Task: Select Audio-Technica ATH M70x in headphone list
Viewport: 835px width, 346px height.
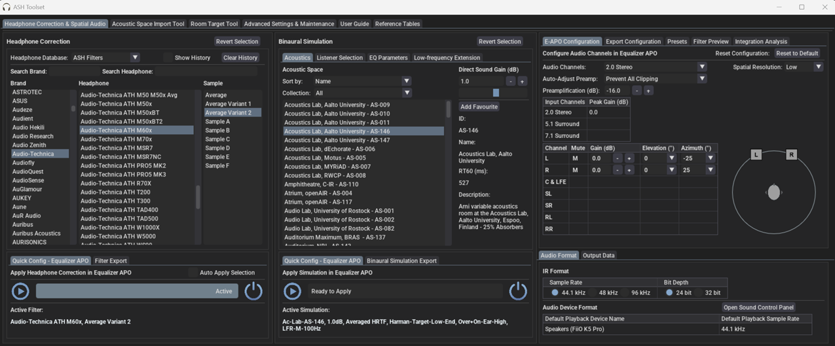Action: [117, 139]
